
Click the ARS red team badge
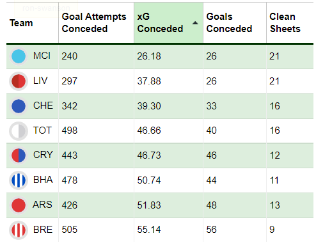[x=19, y=205]
